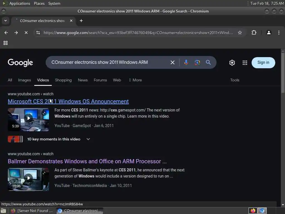
Task: Play the 10:36 TechnomiconMedia video thumbnail
Action: point(28,179)
